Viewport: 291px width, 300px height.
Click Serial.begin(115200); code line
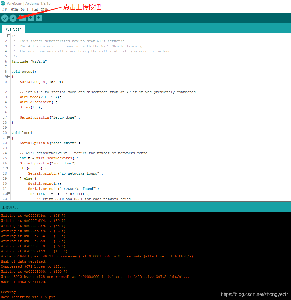tap(42, 82)
